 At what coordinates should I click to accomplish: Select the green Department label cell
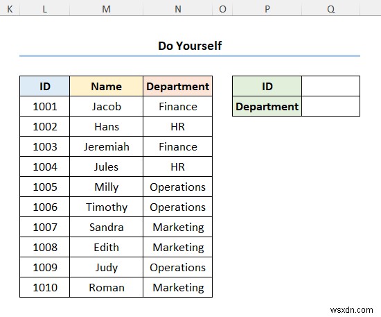[267, 106]
